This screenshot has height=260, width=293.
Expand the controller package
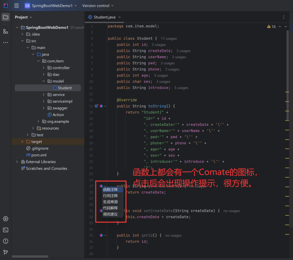pyautogui.click(x=44, y=68)
